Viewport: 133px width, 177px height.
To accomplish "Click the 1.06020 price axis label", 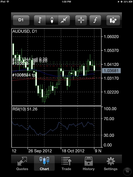I will tap(111, 37).
